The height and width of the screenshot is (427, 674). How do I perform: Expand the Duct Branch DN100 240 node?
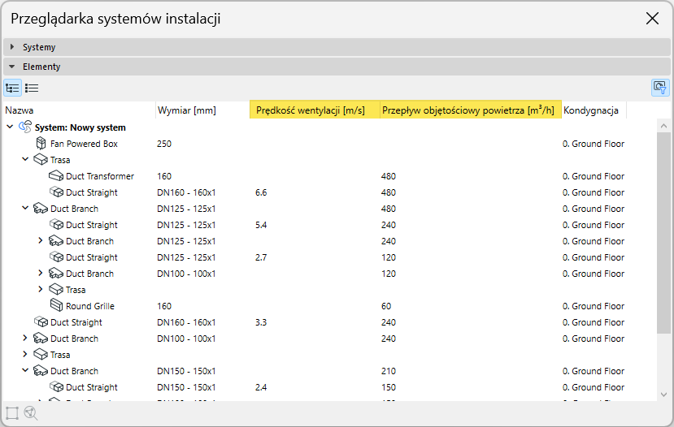(25, 338)
